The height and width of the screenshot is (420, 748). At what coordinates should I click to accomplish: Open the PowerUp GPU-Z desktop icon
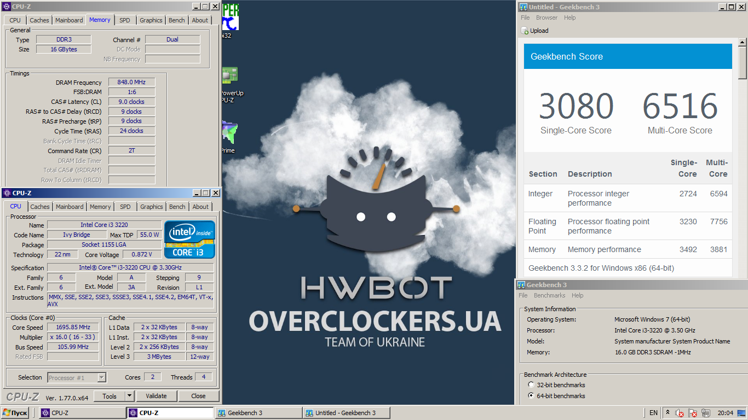pyautogui.click(x=232, y=85)
